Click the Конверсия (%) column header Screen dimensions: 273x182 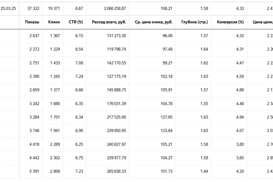coord(230,22)
